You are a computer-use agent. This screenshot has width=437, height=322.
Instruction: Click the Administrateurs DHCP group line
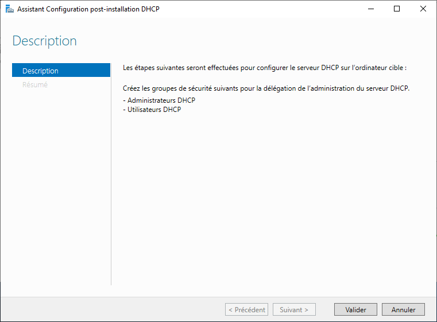pyautogui.click(x=159, y=100)
